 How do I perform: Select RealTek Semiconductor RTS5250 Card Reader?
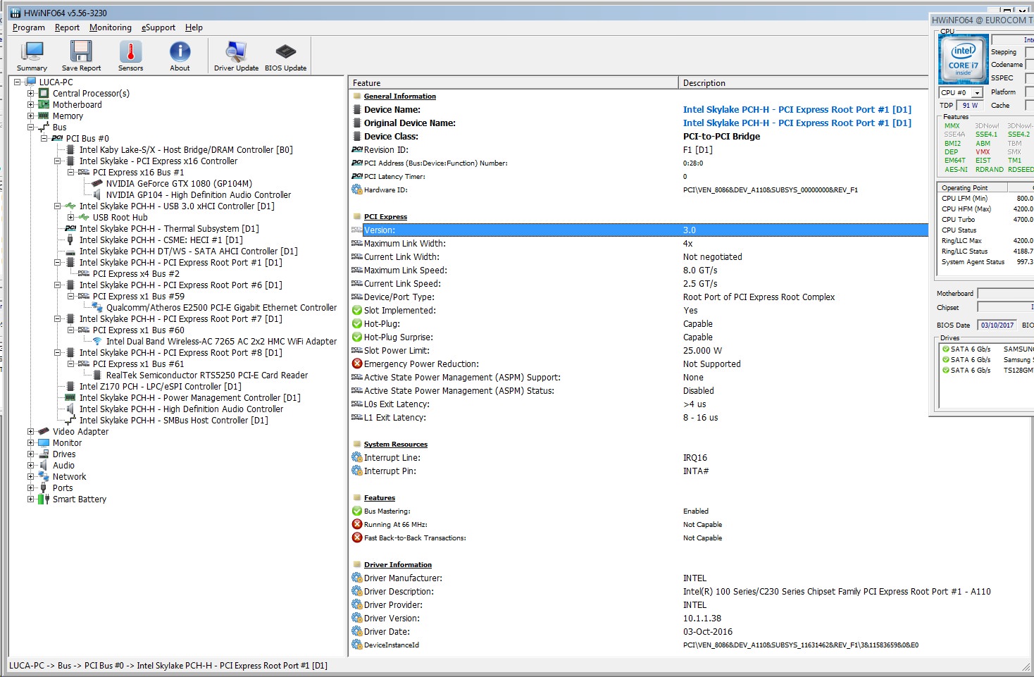pos(207,375)
